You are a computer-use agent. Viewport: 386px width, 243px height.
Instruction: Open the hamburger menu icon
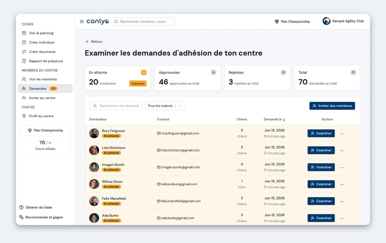(82, 22)
